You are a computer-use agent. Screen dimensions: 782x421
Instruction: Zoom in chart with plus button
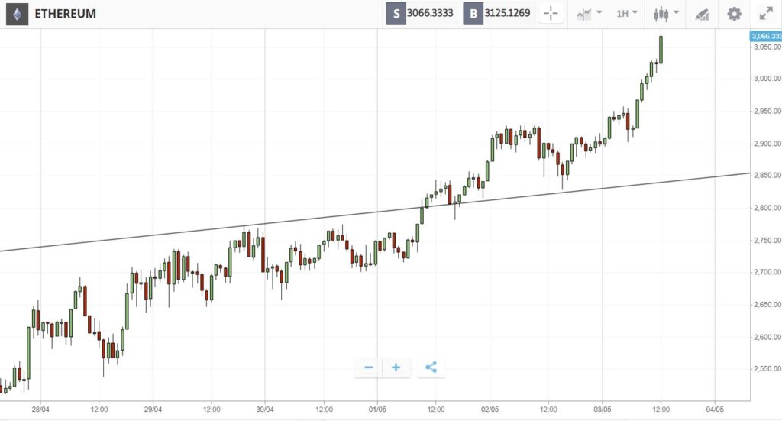(x=396, y=368)
